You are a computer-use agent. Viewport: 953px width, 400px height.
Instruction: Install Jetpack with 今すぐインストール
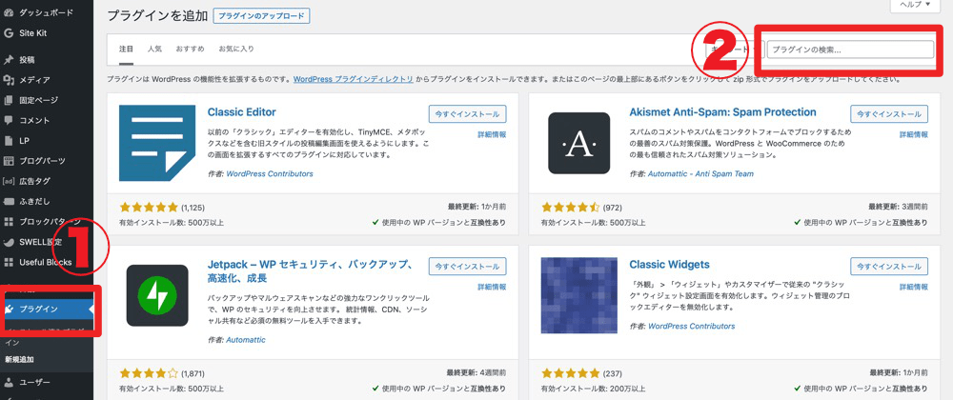tap(467, 267)
